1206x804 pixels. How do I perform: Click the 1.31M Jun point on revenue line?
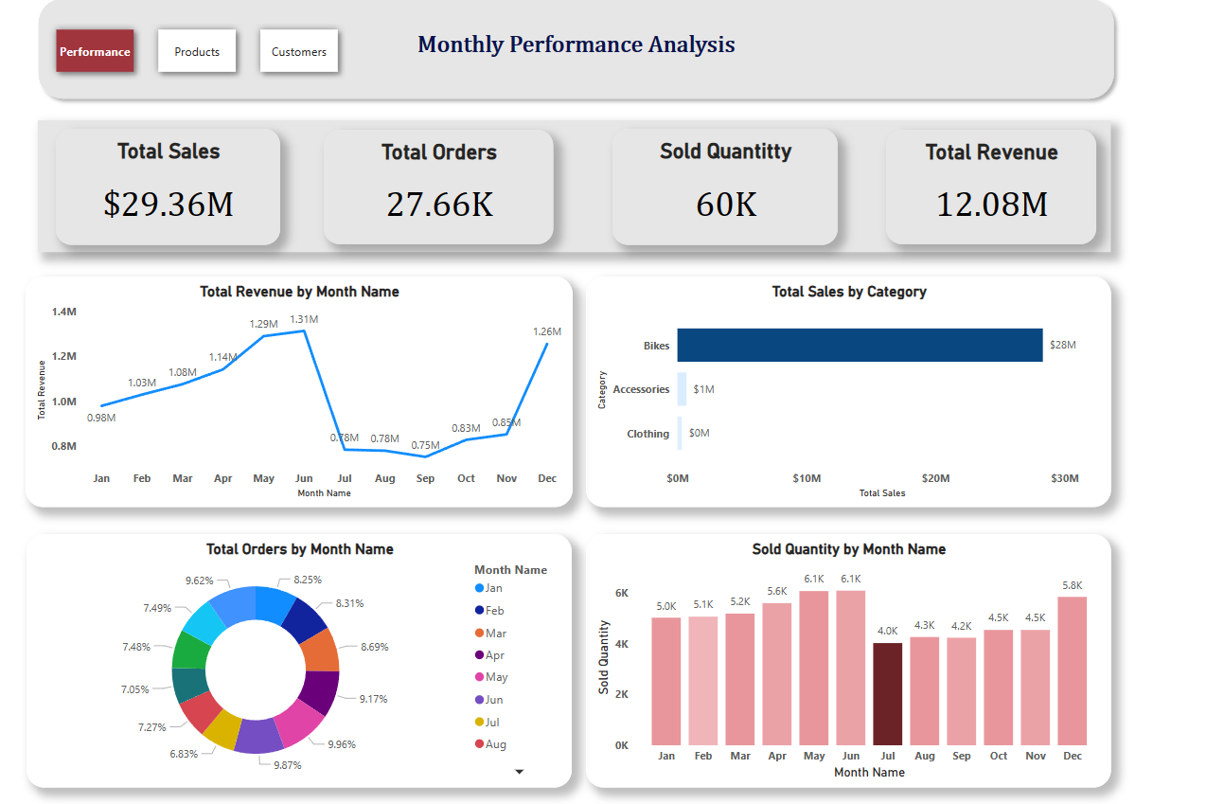[304, 331]
